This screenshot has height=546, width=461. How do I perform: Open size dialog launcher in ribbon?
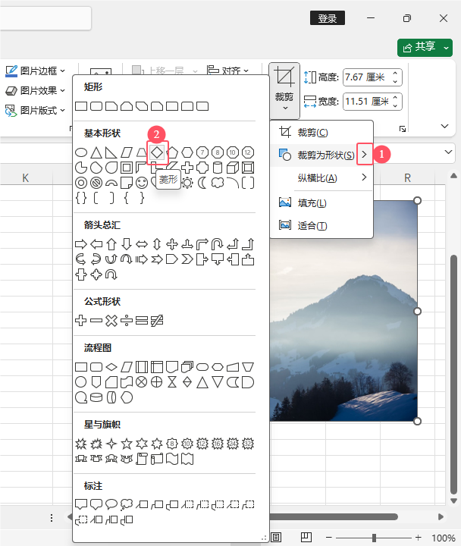pos(403,129)
